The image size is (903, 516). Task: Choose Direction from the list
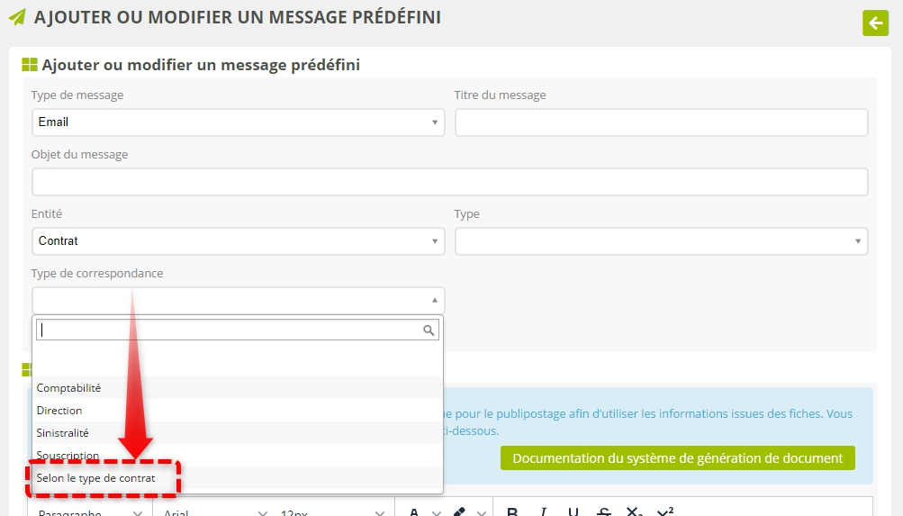(x=59, y=411)
